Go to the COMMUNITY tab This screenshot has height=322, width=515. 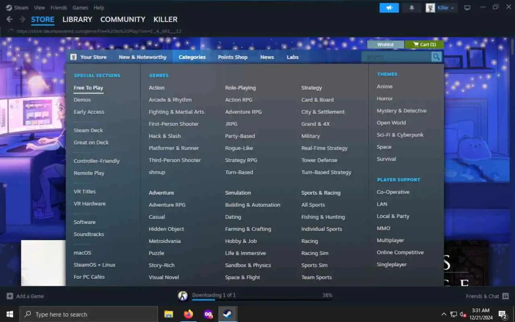123,19
